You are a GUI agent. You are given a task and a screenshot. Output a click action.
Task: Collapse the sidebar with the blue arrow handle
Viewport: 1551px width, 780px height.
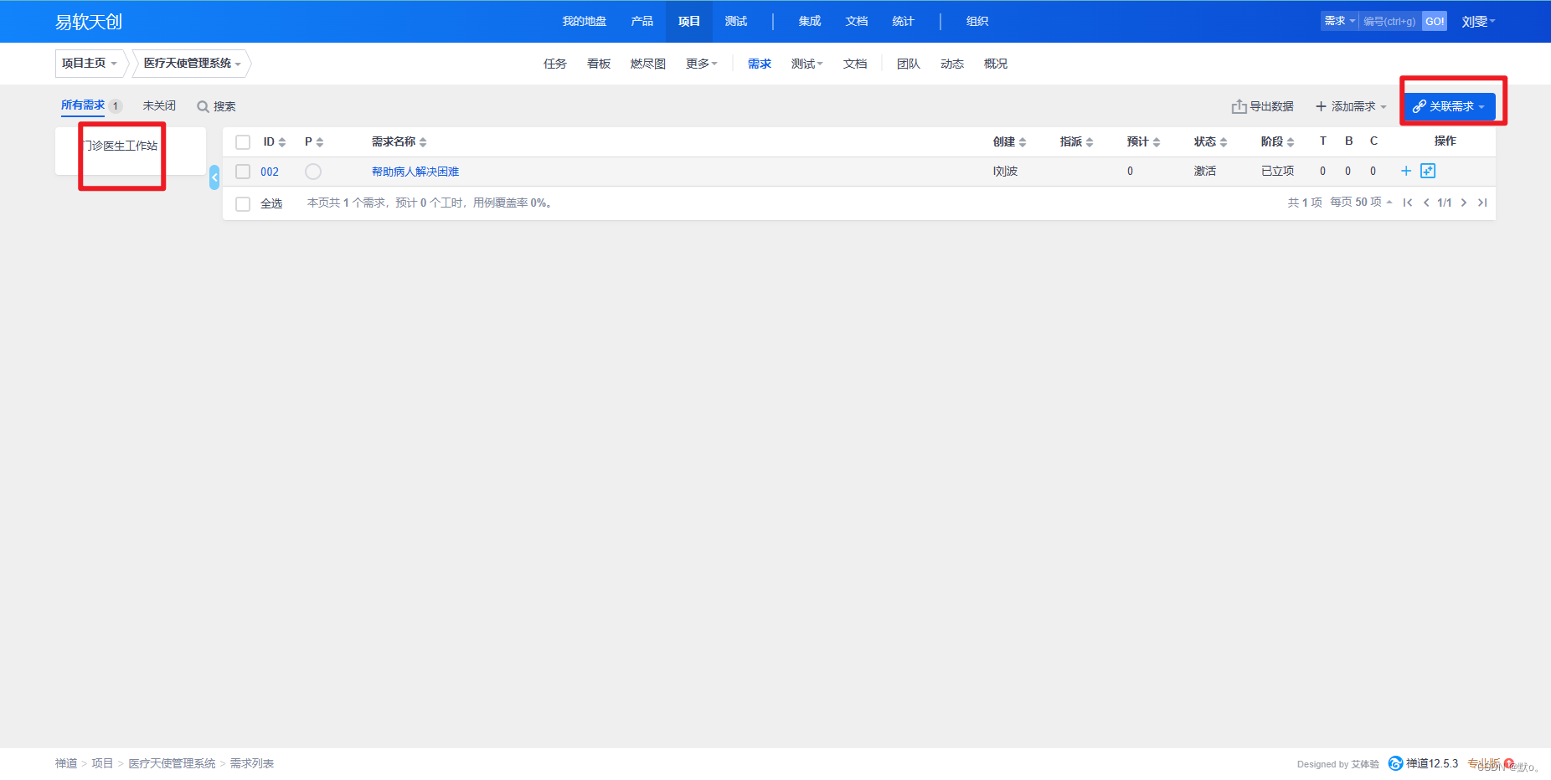tap(214, 177)
